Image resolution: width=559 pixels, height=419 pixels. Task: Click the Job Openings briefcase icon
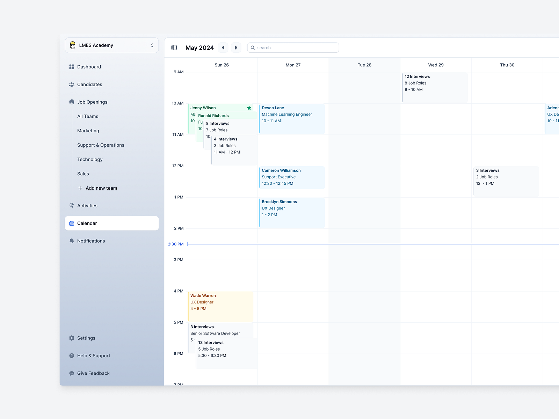click(71, 102)
